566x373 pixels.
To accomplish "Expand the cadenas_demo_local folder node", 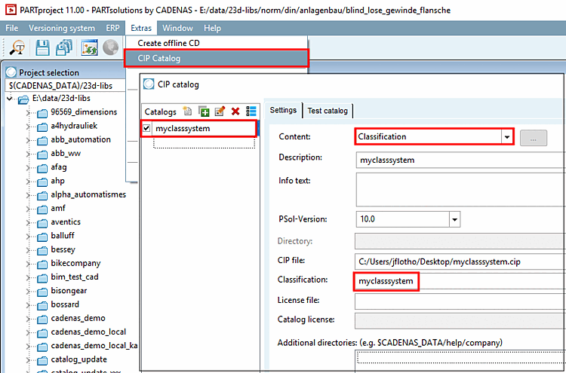I will (28, 332).
